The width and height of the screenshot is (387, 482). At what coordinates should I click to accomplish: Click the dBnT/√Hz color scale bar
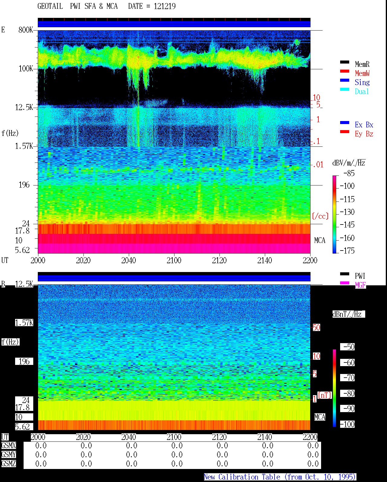(x=334, y=388)
